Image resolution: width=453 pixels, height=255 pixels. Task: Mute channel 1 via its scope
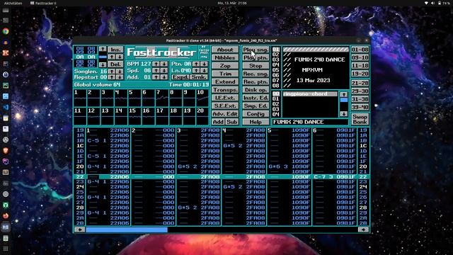point(80,98)
